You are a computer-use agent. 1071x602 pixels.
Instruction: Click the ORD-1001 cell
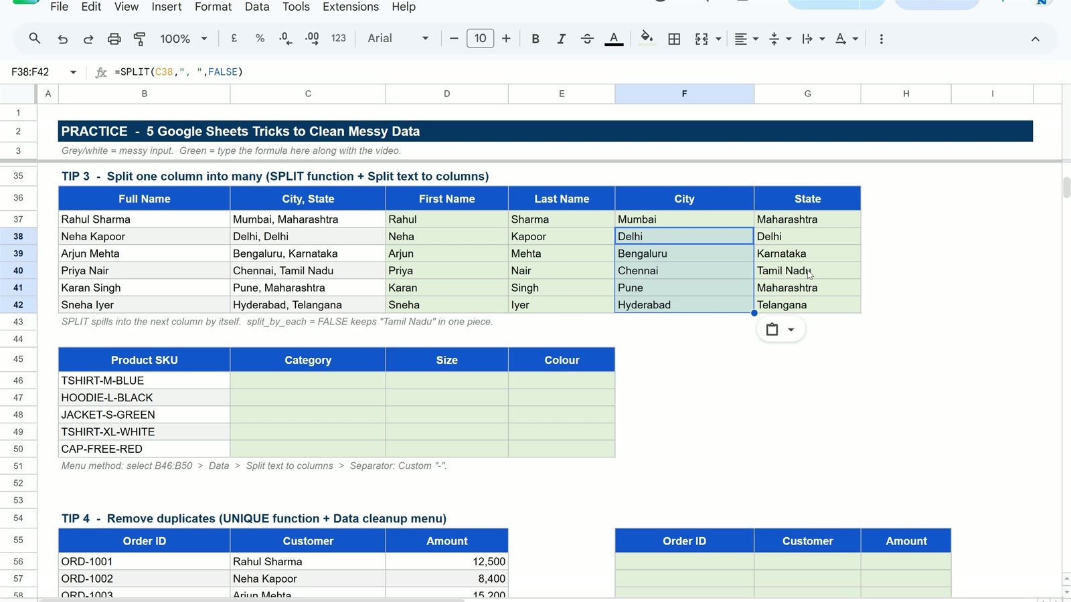tap(144, 561)
